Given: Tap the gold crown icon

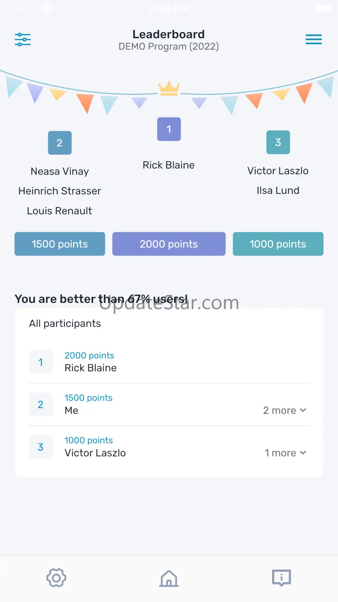Looking at the screenshot, I should pyautogui.click(x=169, y=89).
